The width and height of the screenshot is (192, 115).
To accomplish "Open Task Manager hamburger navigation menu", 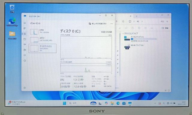I will (25, 23).
